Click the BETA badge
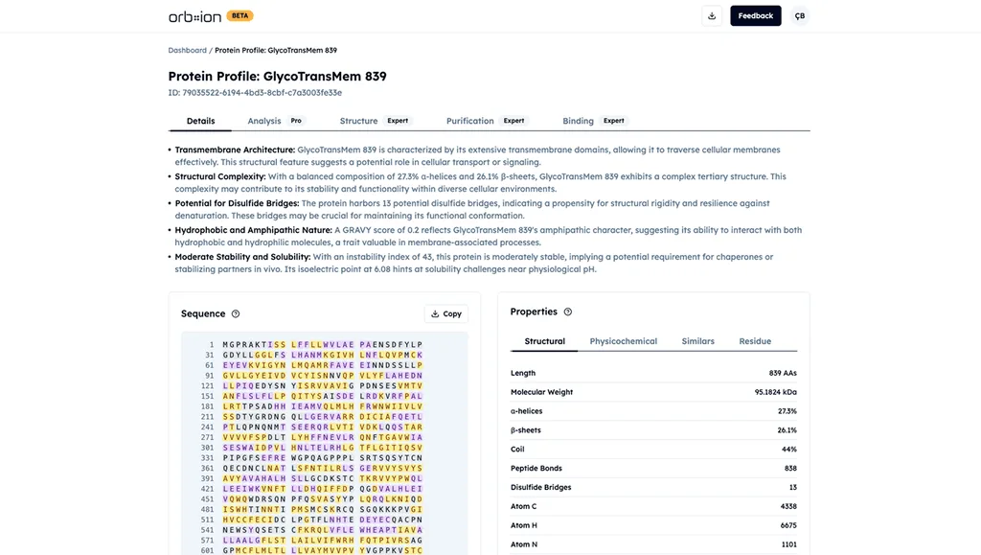 (240, 15)
